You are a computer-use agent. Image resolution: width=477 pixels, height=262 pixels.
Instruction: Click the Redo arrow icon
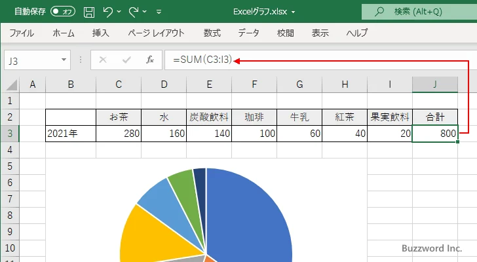tap(133, 12)
